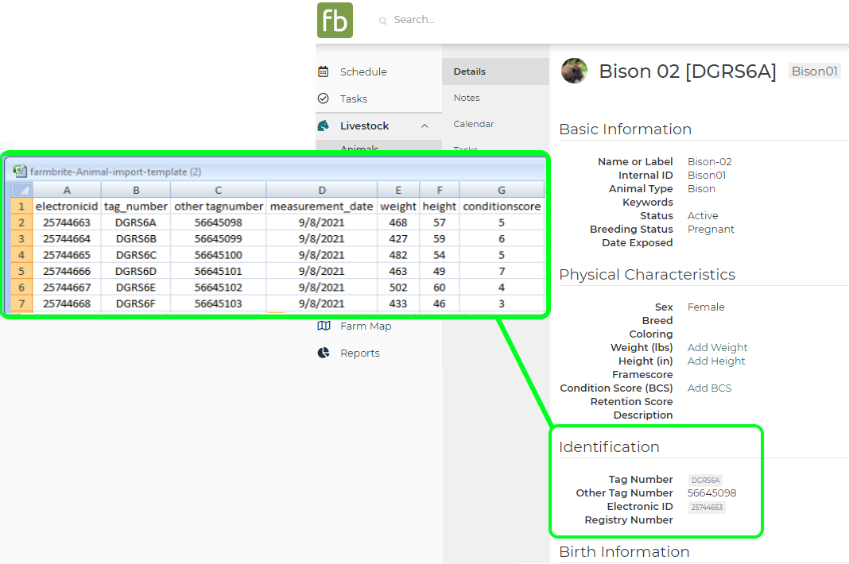
Task: Click cell DGRS6F in spreadsheet
Action: click(136, 303)
